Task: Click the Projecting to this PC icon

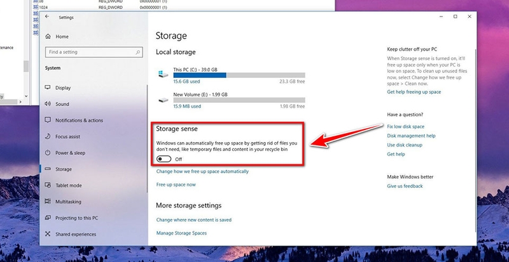Action: (48, 218)
